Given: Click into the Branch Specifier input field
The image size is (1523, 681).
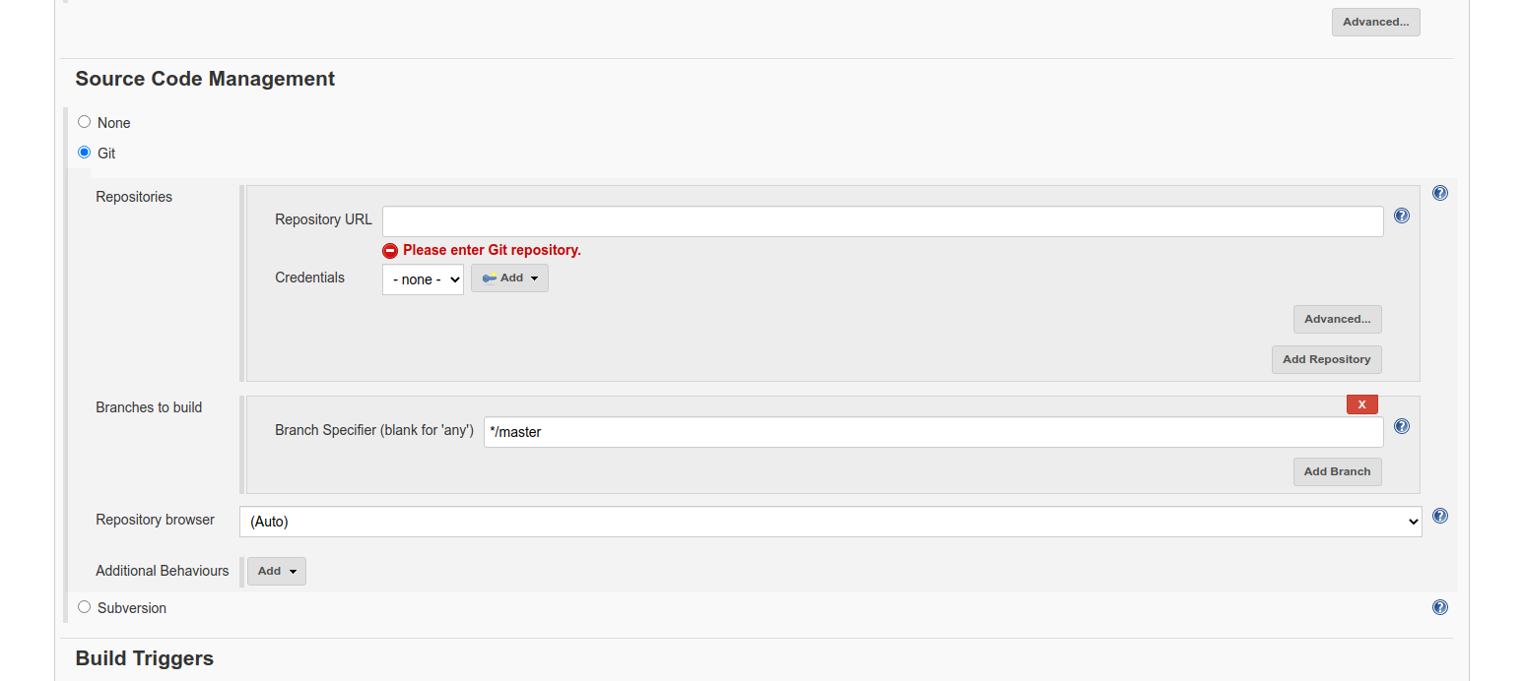Looking at the screenshot, I should (x=932, y=432).
